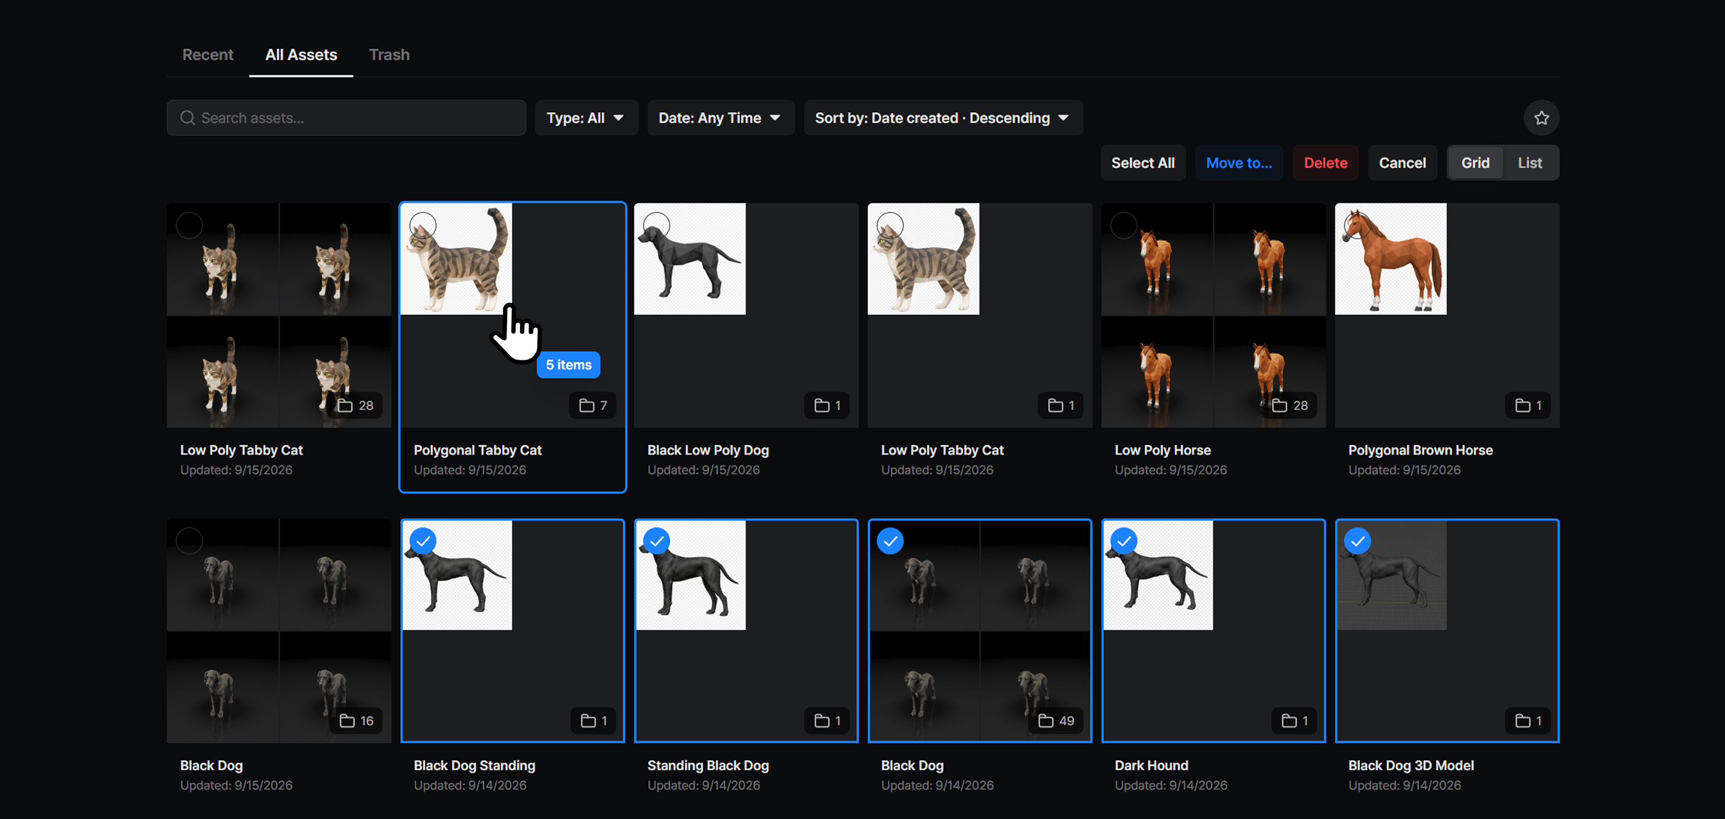
Task: Deselect the Black Dog Standing checkmark
Action: coord(423,541)
